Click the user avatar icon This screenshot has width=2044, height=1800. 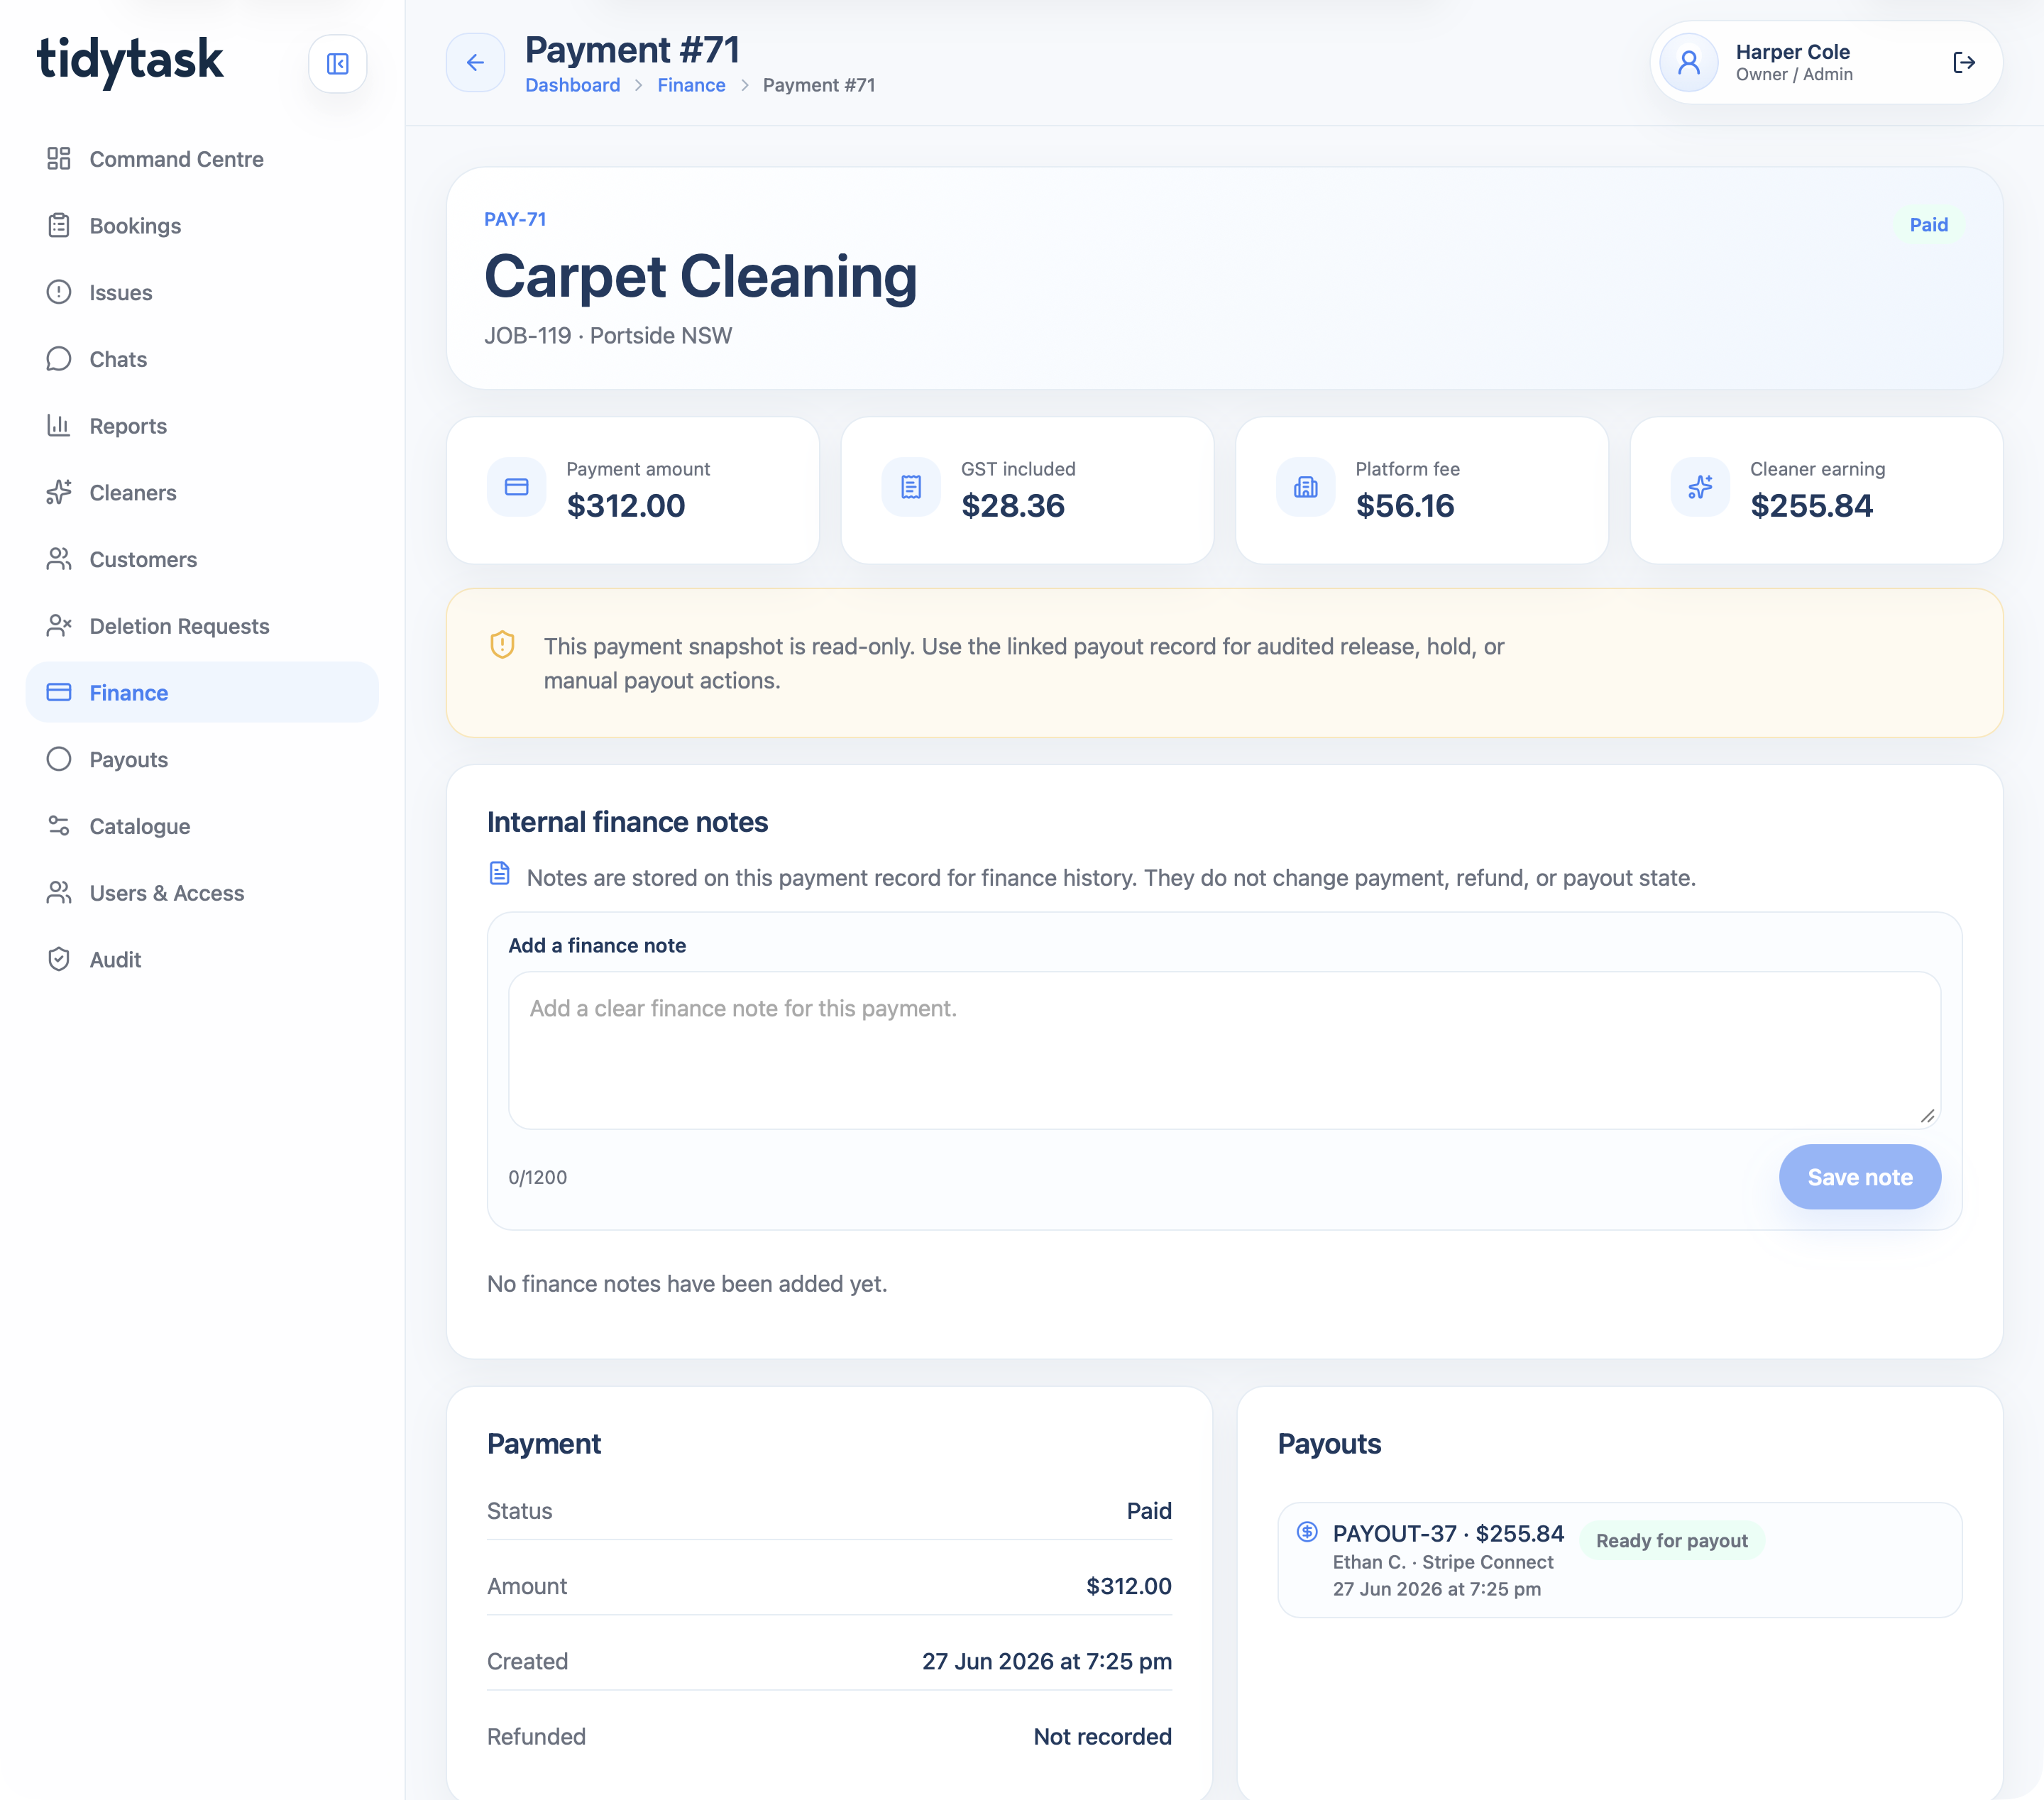click(x=1689, y=63)
